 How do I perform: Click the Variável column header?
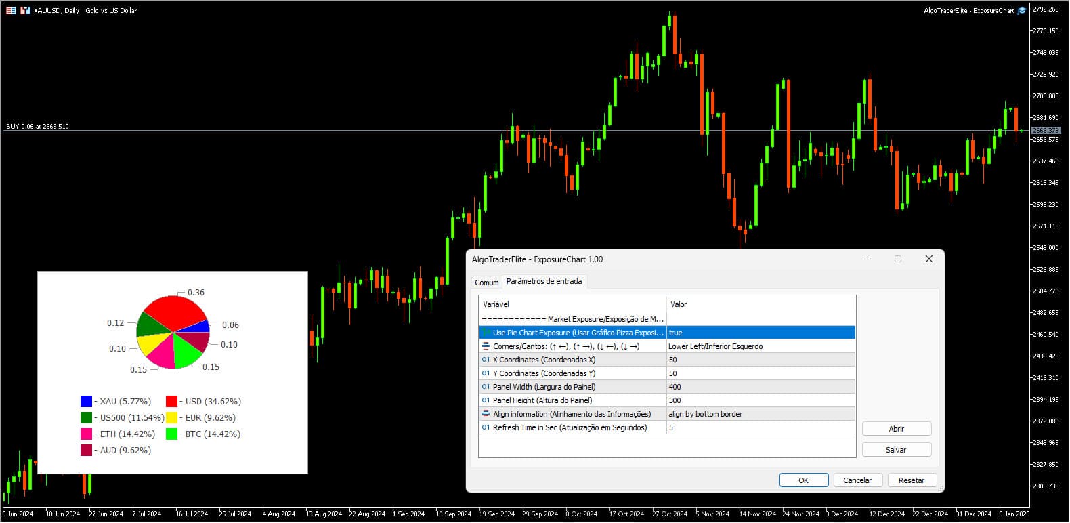(x=573, y=304)
